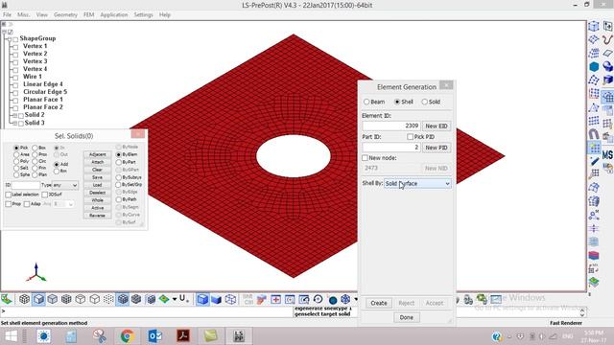Screen dimensions: 614x345
Task: Click the red and blue layered block icon
Action: pyautogui.click(x=594, y=256)
